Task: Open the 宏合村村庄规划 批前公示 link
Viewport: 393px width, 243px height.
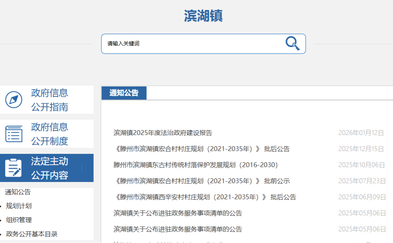Action: pos(201,181)
